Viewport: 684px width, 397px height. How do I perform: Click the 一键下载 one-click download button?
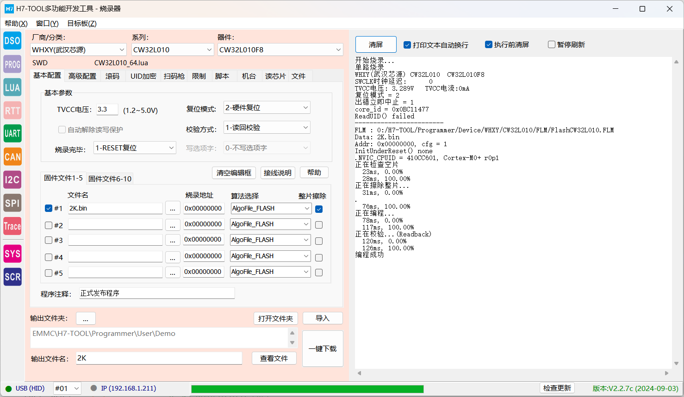323,348
